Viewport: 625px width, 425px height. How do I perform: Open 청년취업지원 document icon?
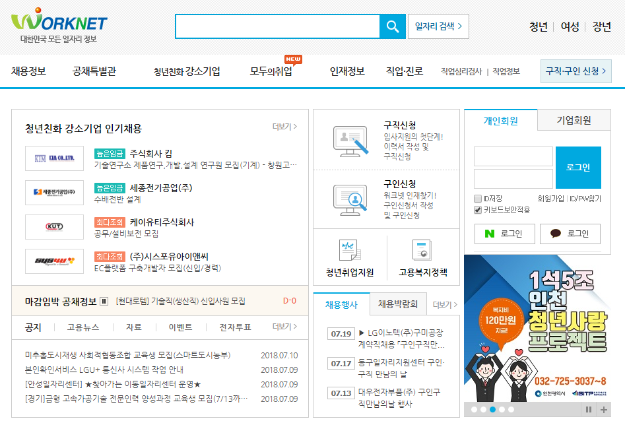(x=350, y=250)
